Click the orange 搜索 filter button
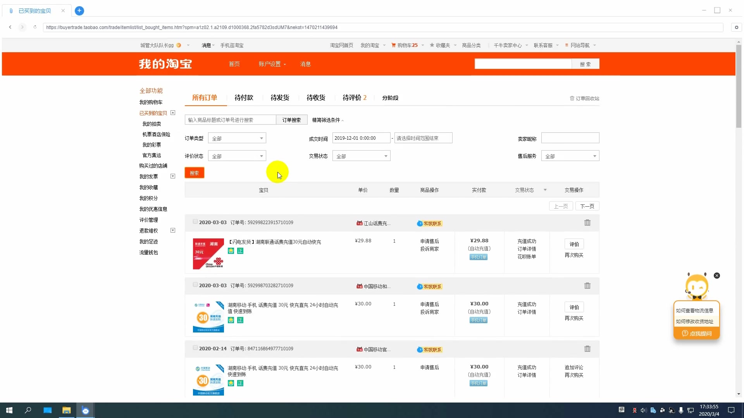 (x=195, y=173)
